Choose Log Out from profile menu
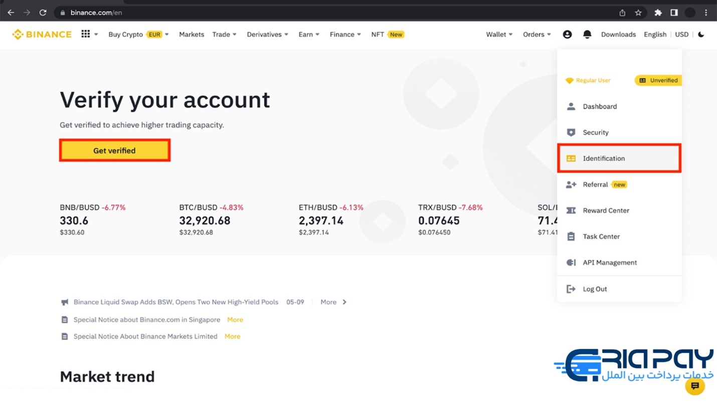The image size is (717, 403). 619,289
